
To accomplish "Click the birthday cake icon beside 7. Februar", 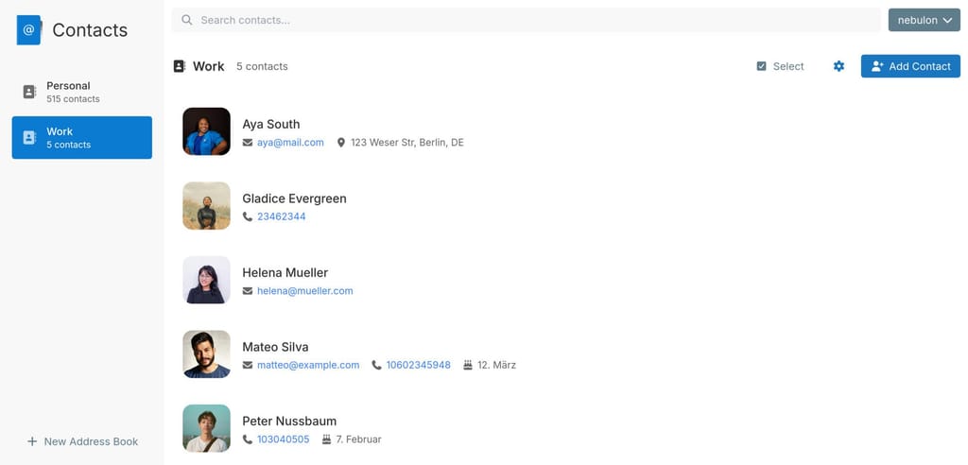I will 326,439.
